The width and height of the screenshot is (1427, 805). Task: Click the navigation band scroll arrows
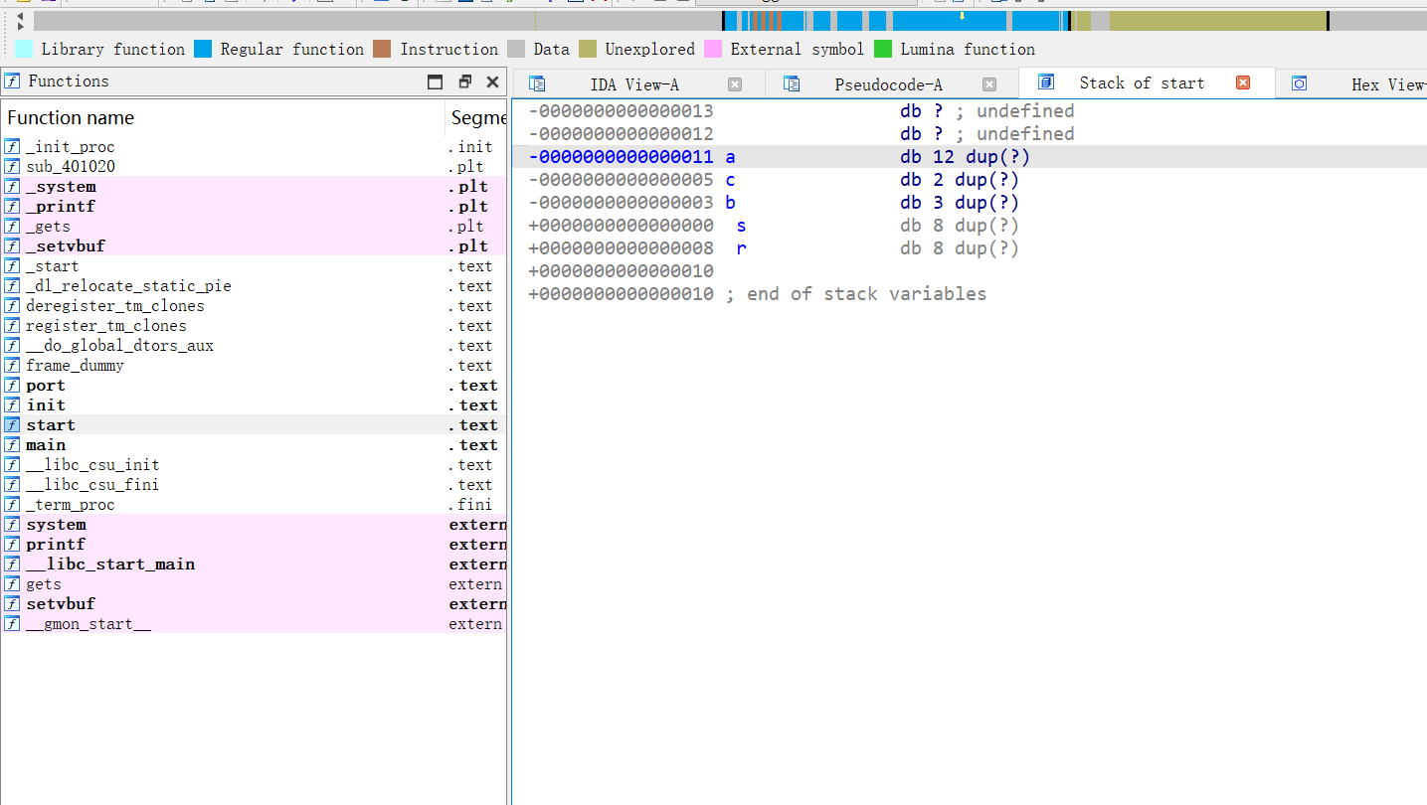tap(20, 20)
